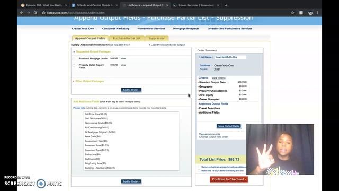This screenshot has height=191, width=339.
Task: Click Load Previously Saved Output link
Action: 167,45
